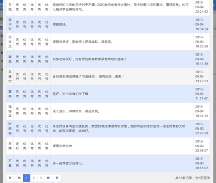
Task: Advance with the next page double-arrow
Action: click(x=48, y=178)
